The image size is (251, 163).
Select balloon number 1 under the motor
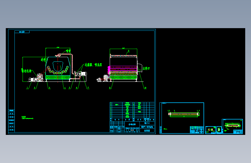point(28,88)
